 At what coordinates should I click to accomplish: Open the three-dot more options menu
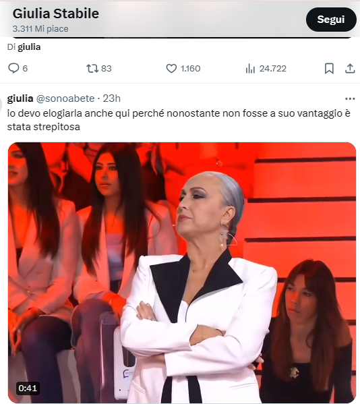pos(350,98)
